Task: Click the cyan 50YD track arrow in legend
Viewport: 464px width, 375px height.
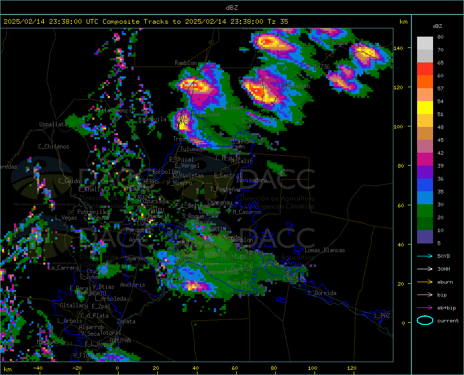Action: [x=425, y=256]
